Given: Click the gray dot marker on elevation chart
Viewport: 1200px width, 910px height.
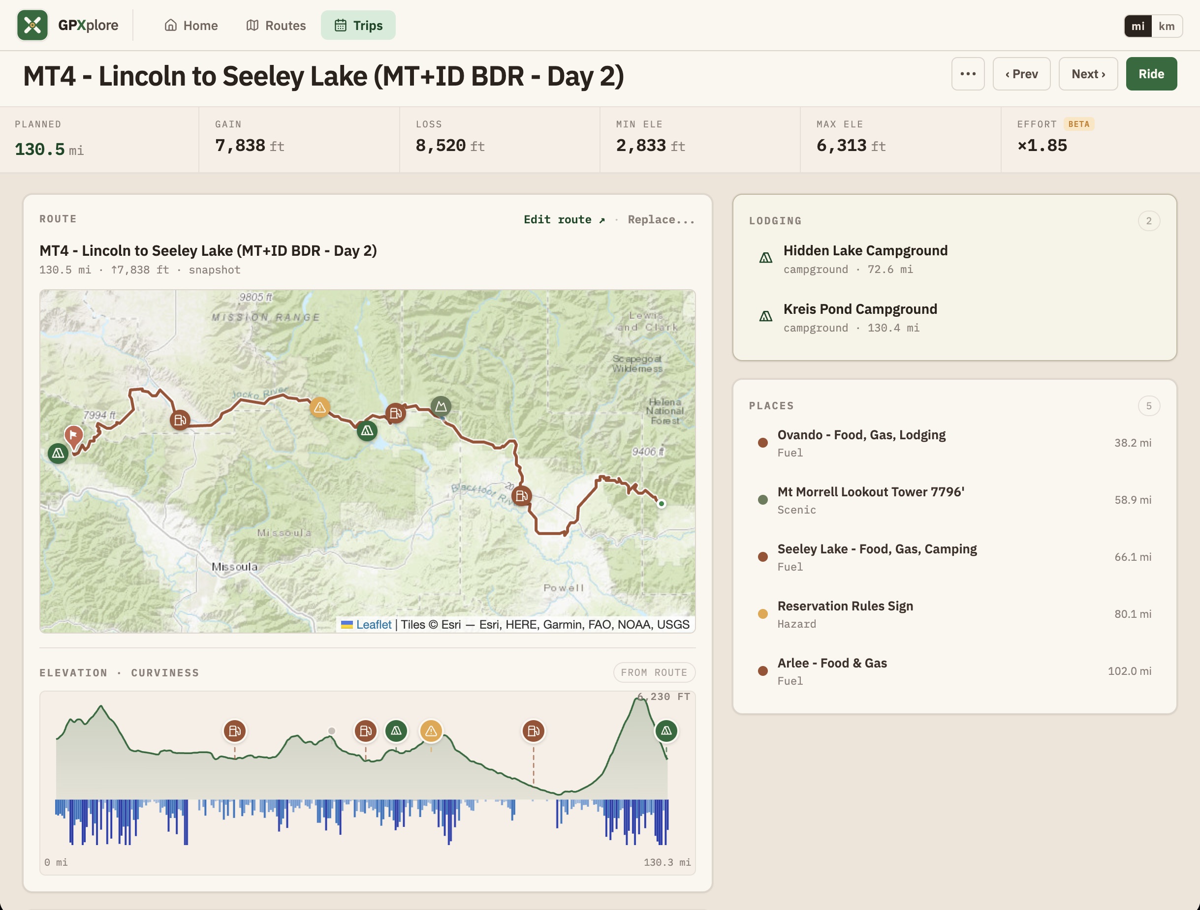Looking at the screenshot, I should (x=331, y=731).
